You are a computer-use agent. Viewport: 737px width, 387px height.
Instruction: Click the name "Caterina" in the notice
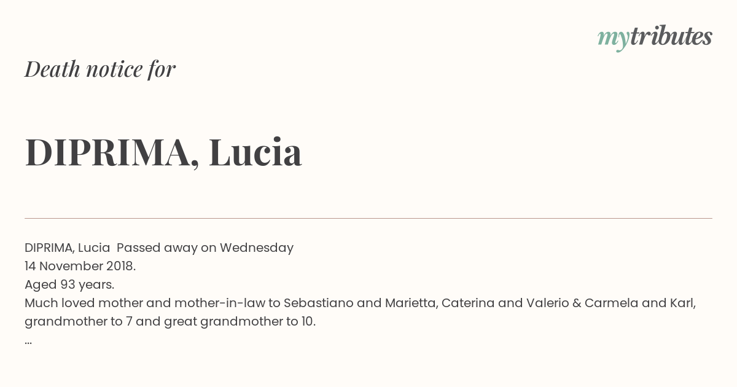pyautogui.click(x=469, y=303)
